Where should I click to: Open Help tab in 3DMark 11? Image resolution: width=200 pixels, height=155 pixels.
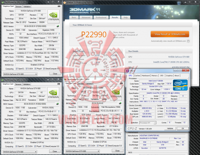[126, 18]
